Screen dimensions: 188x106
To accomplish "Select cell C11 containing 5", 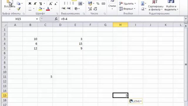I will tap(45, 77).
